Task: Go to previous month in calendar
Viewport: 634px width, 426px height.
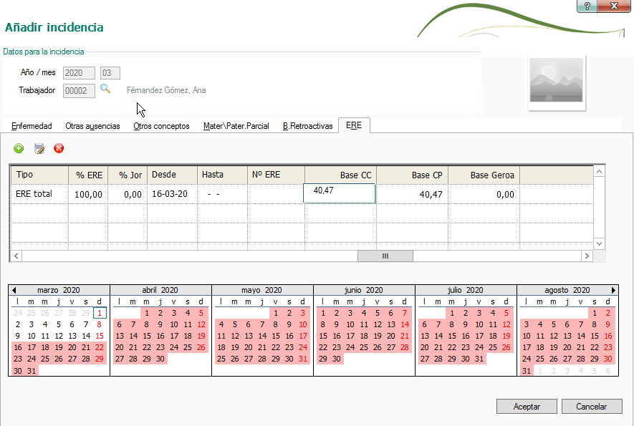Action: coord(14,290)
